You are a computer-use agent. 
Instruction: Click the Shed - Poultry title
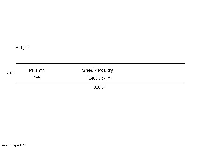pyautogui.click(x=98, y=70)
